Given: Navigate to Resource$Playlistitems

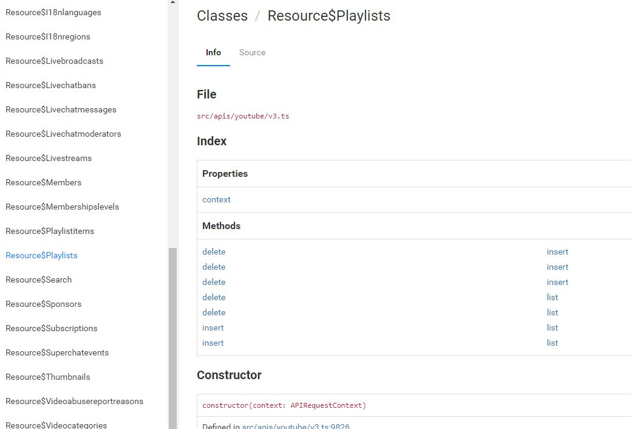Looking at the screenshot, I should point(50,231).
